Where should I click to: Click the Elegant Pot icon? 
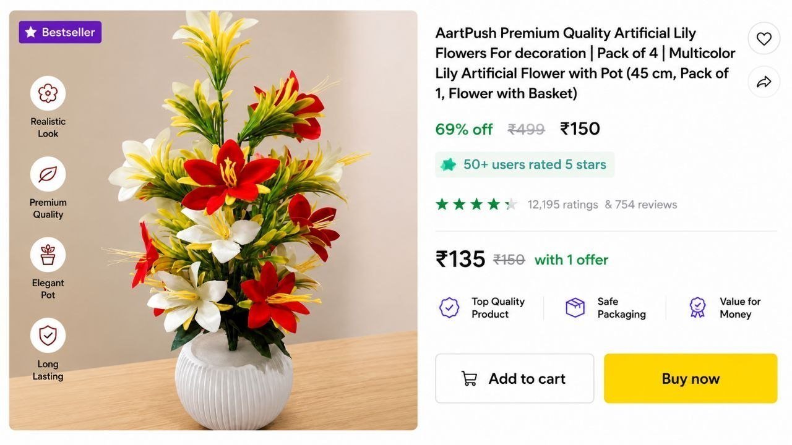click(48, 255)
